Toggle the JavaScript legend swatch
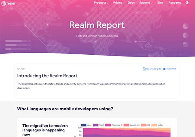Viewport: 195px width, 137px height. tap(126, 125)
